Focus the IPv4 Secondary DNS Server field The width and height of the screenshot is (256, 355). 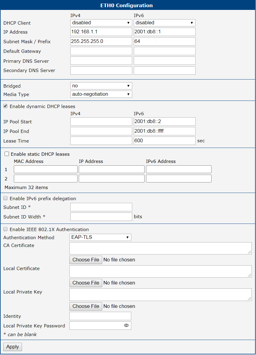point(101,71)
